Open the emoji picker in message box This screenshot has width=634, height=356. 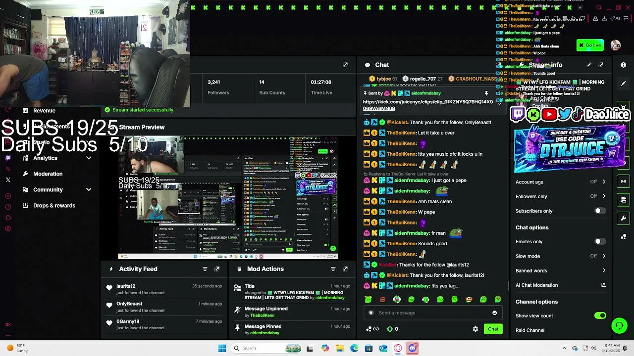[494, 312]
